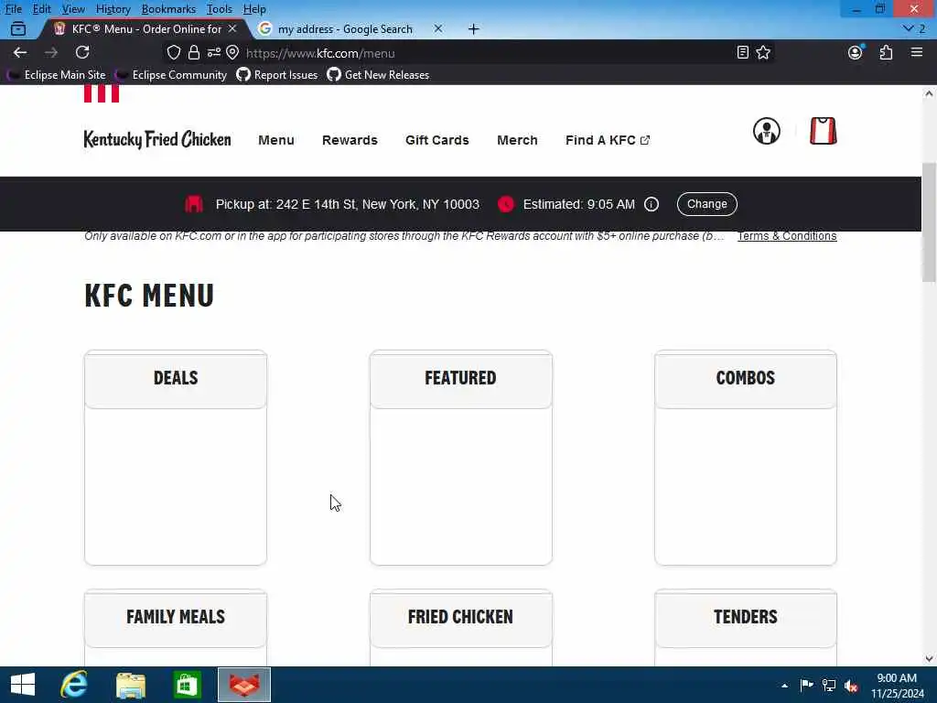Viewport: 937px width, 703px height.
Task: Reload the KFC menu page
Action: pyautogui.click(x=82, y=52)
